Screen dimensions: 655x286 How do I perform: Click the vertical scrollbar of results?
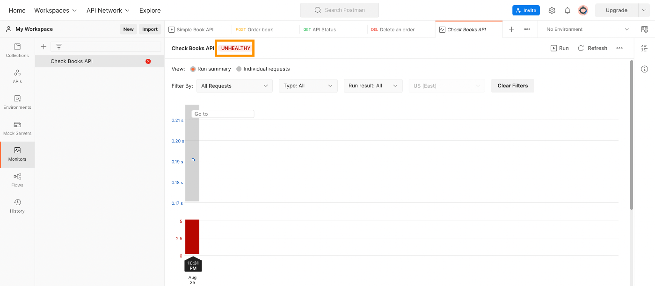pos(632,136)
